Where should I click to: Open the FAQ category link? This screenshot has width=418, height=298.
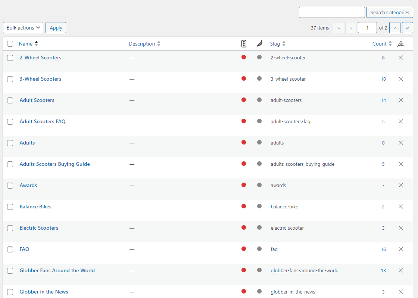pos(24,249)
